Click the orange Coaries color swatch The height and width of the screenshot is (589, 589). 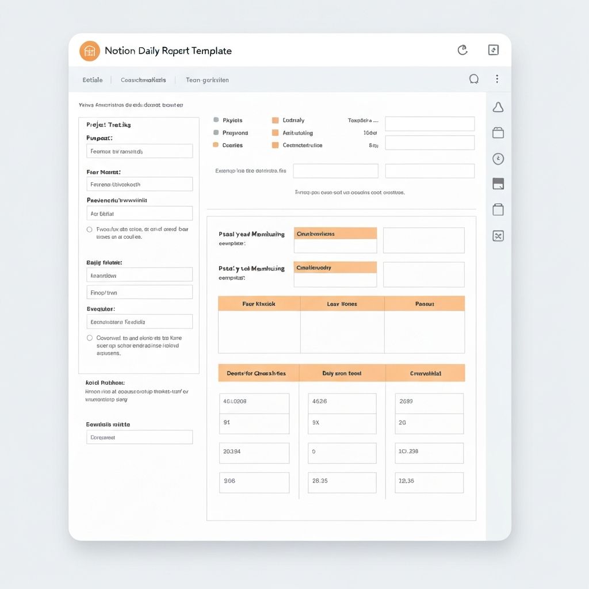(x=216, y=146)
